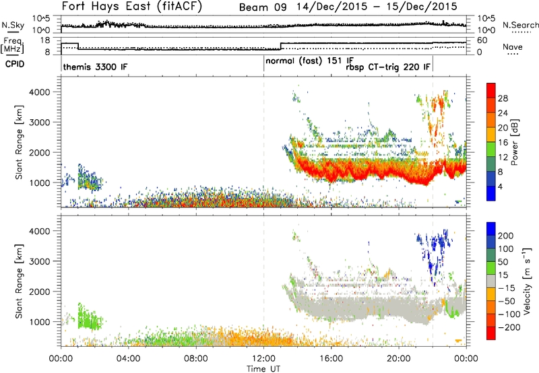Viewport: 539px width, 373px height.
Task: Click the "−200" tick on the velocity colorbar
Action: pos(509,327)
